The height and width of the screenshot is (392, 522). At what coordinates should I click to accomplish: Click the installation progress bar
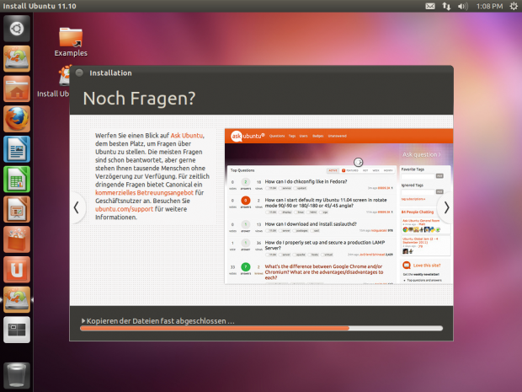(261, 328)
